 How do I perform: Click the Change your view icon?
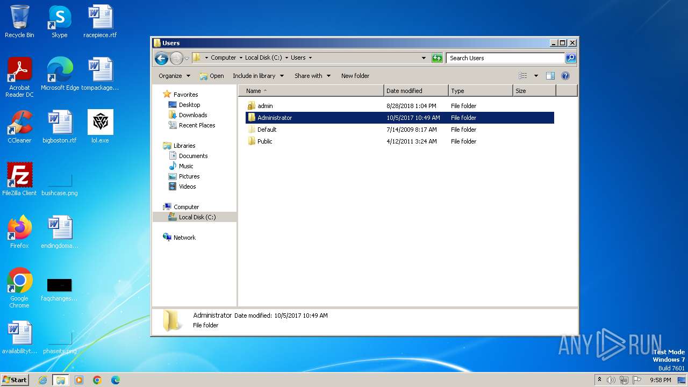[x=522, y=76]
